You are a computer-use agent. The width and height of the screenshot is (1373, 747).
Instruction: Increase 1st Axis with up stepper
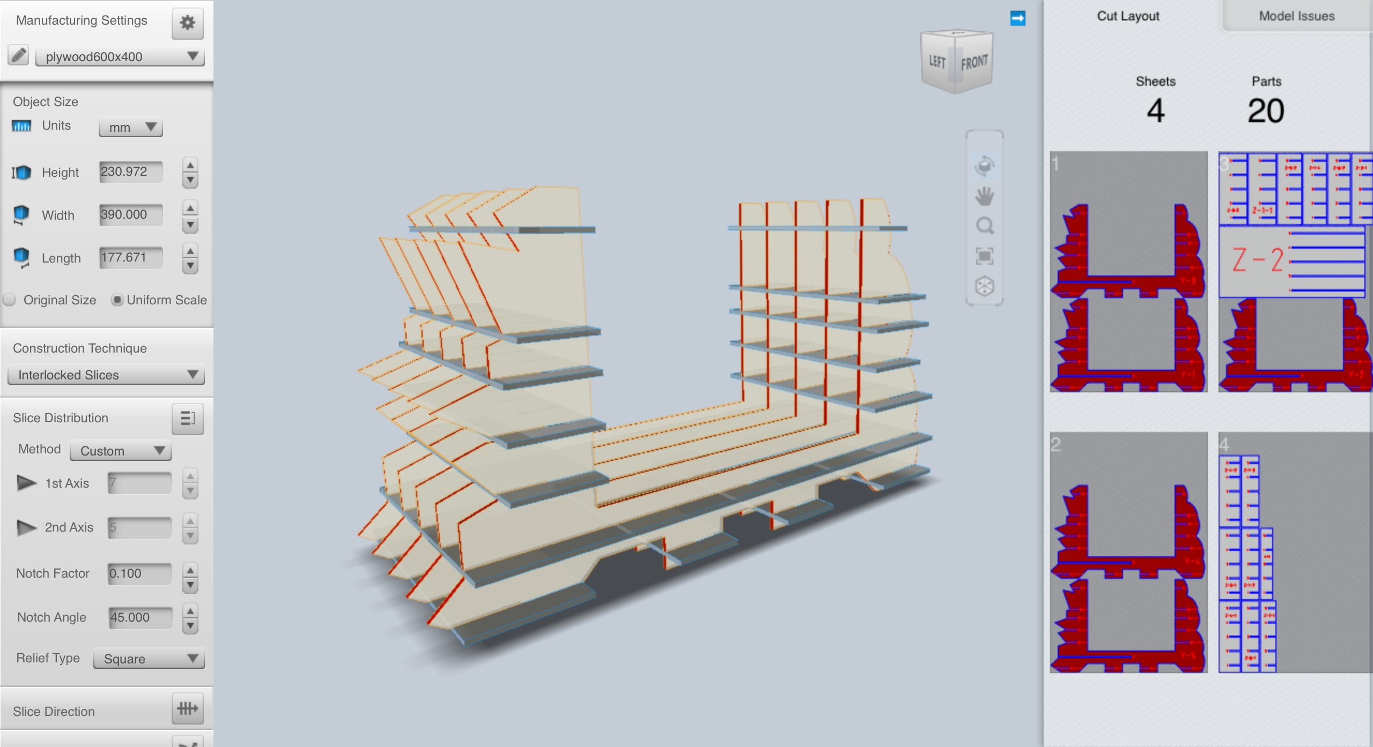coord(190,475)
